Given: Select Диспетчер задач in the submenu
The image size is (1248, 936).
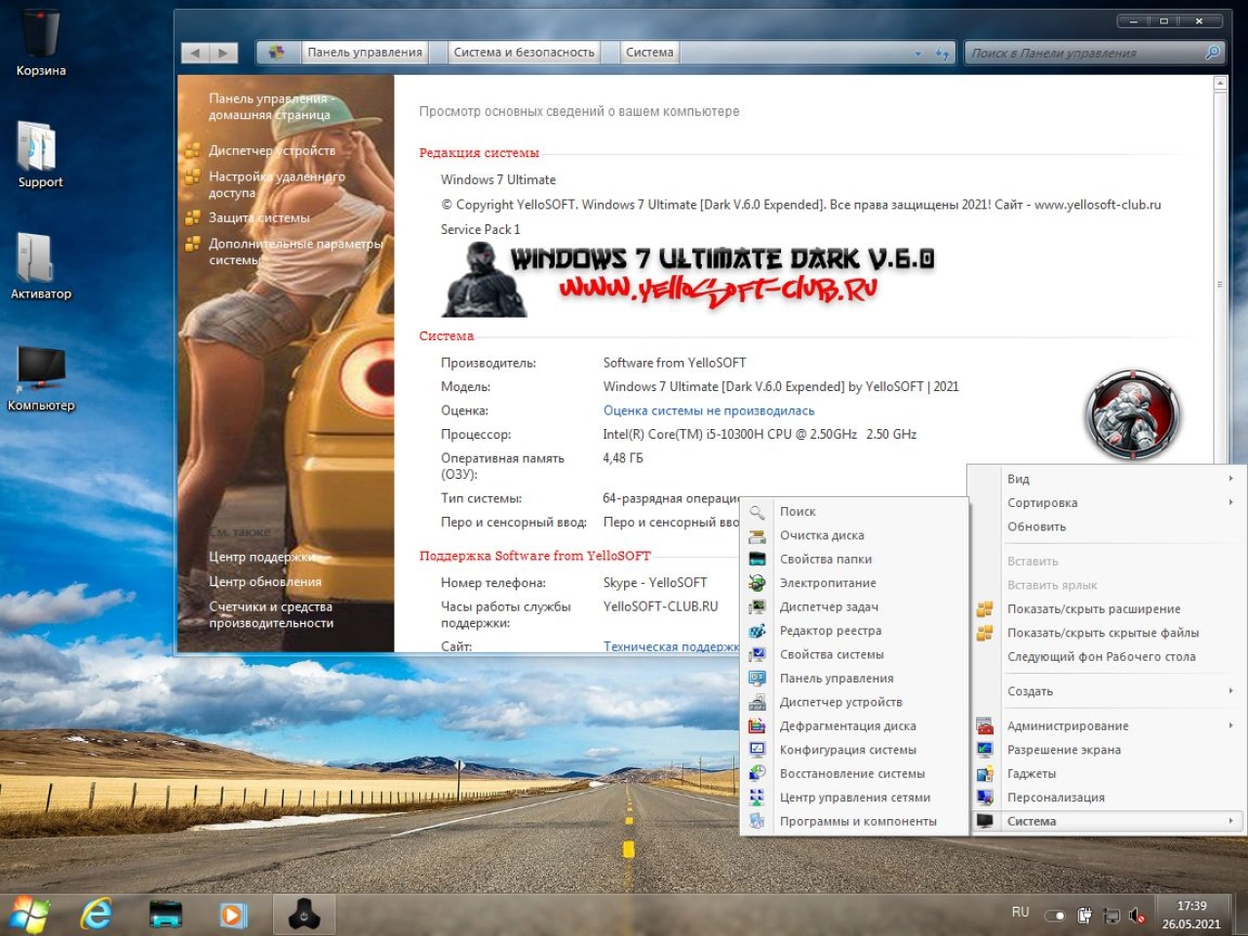Looking at the screenshot, I should point(829,606).
